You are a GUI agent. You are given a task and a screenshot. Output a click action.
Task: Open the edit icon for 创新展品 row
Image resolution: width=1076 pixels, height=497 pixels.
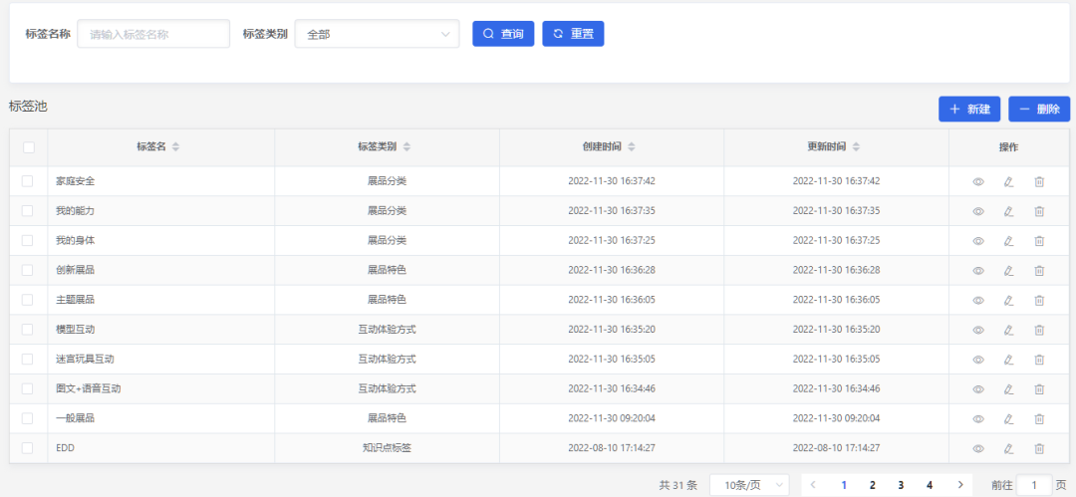[1008, 270]
